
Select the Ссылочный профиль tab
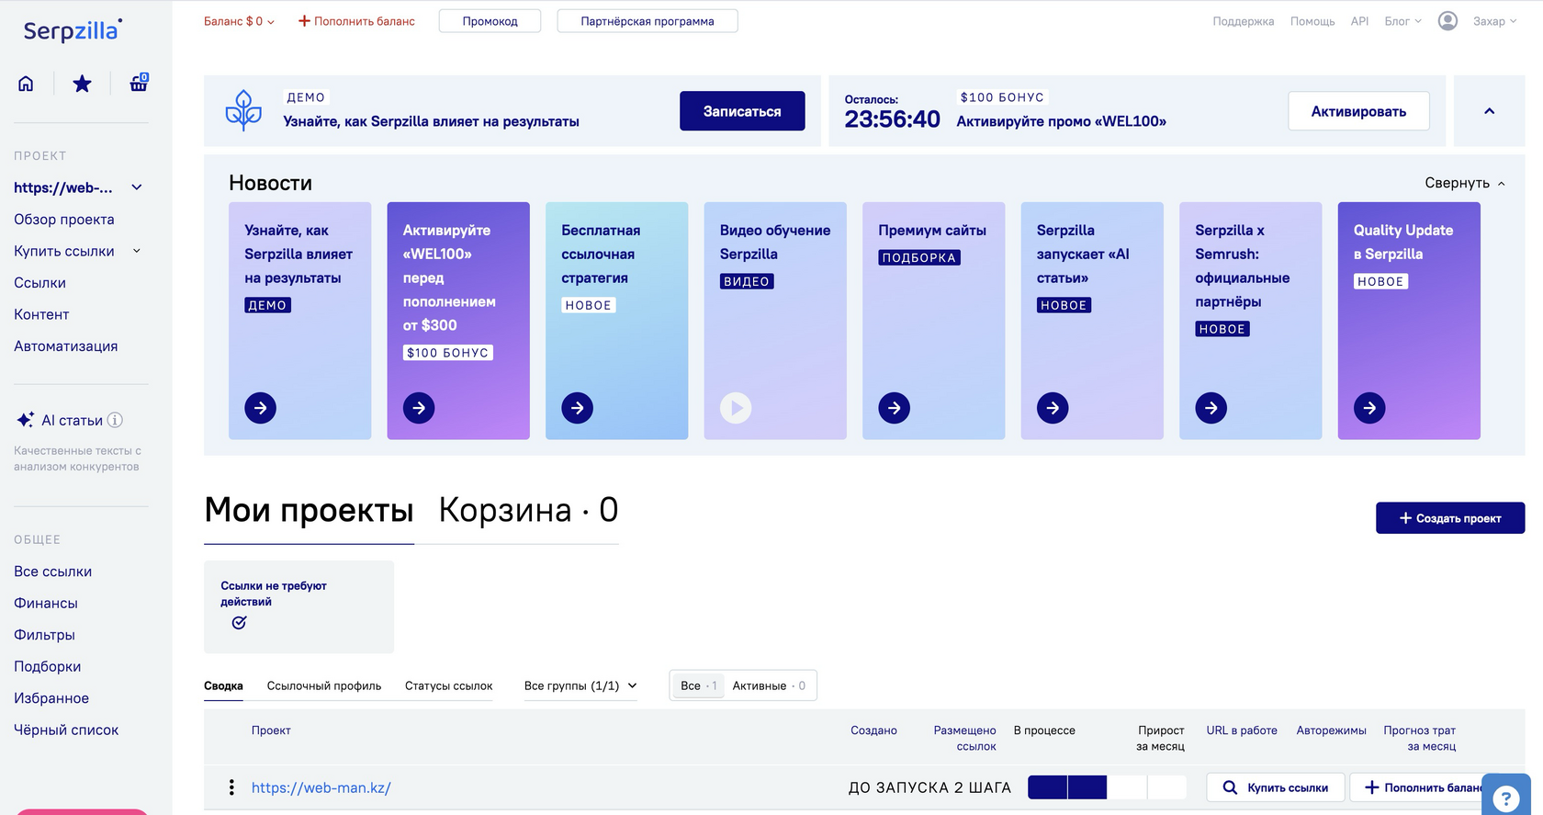point(324,685)
